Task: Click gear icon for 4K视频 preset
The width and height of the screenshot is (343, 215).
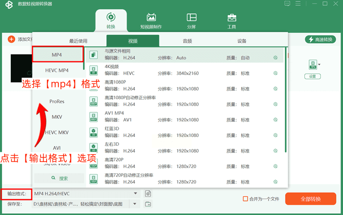Action: [275, 73]
